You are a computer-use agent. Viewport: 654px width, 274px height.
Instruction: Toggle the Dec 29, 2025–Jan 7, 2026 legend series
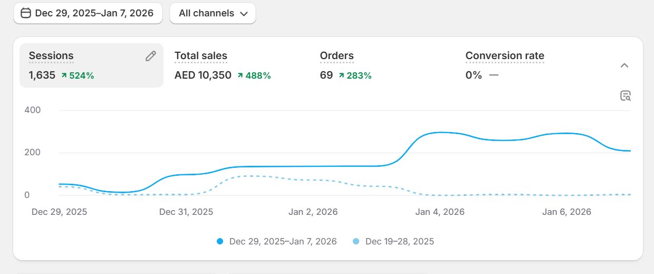tap(283, 241)
